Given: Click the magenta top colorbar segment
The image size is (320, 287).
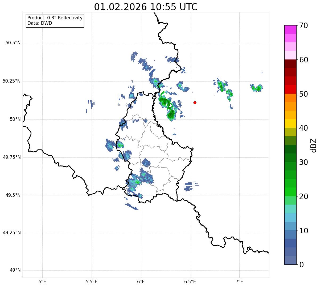Looking at the screenshot, I should click(x=290, y=29).
